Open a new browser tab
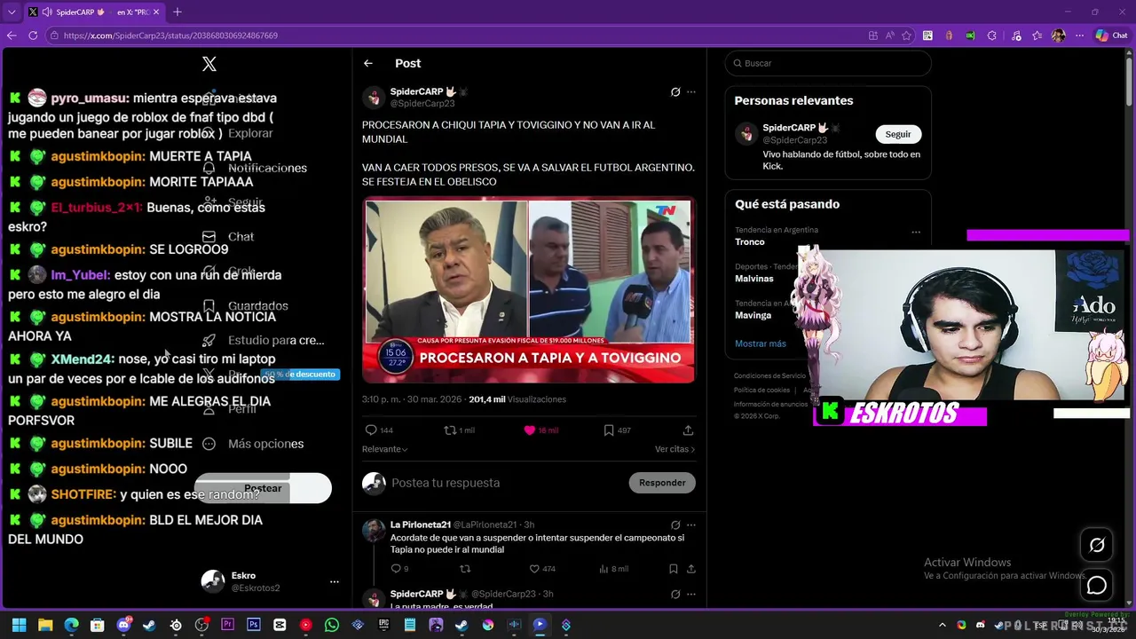 coord(177,12)
